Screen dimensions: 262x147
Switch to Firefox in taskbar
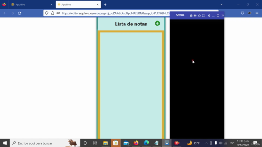click(x=136, y=143)
